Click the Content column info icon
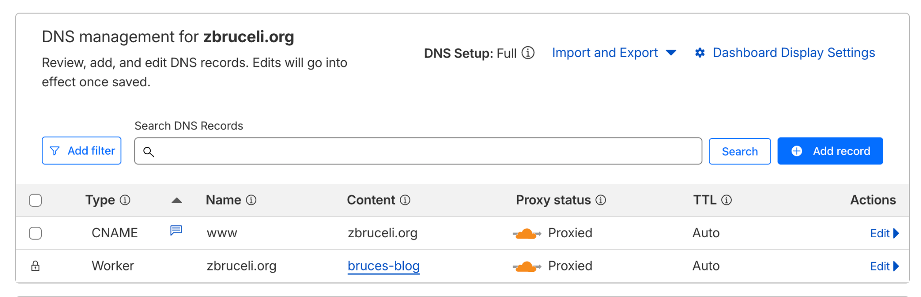Screen dimensions: 921x297 click(x=405, y=200)
